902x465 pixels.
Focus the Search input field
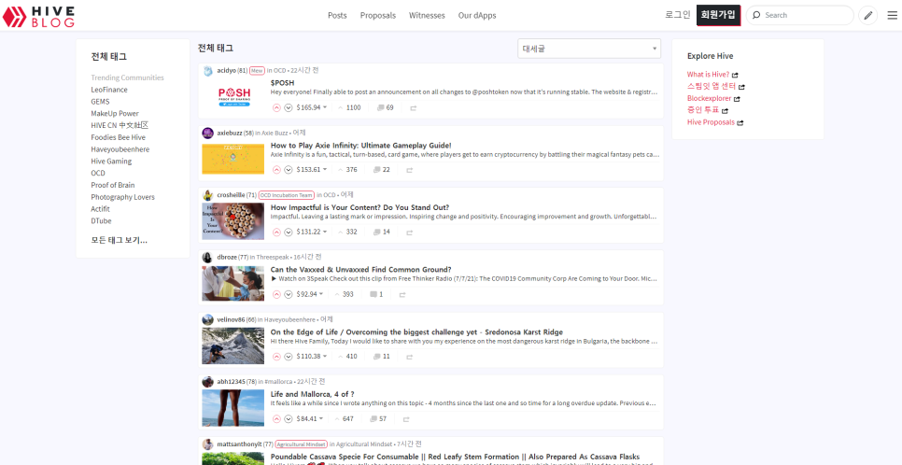799,16
